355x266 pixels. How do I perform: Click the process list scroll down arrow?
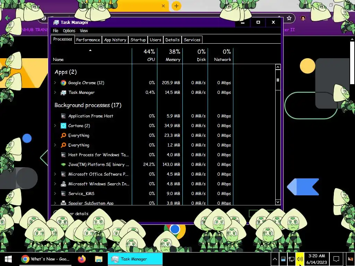coord(278,202)
